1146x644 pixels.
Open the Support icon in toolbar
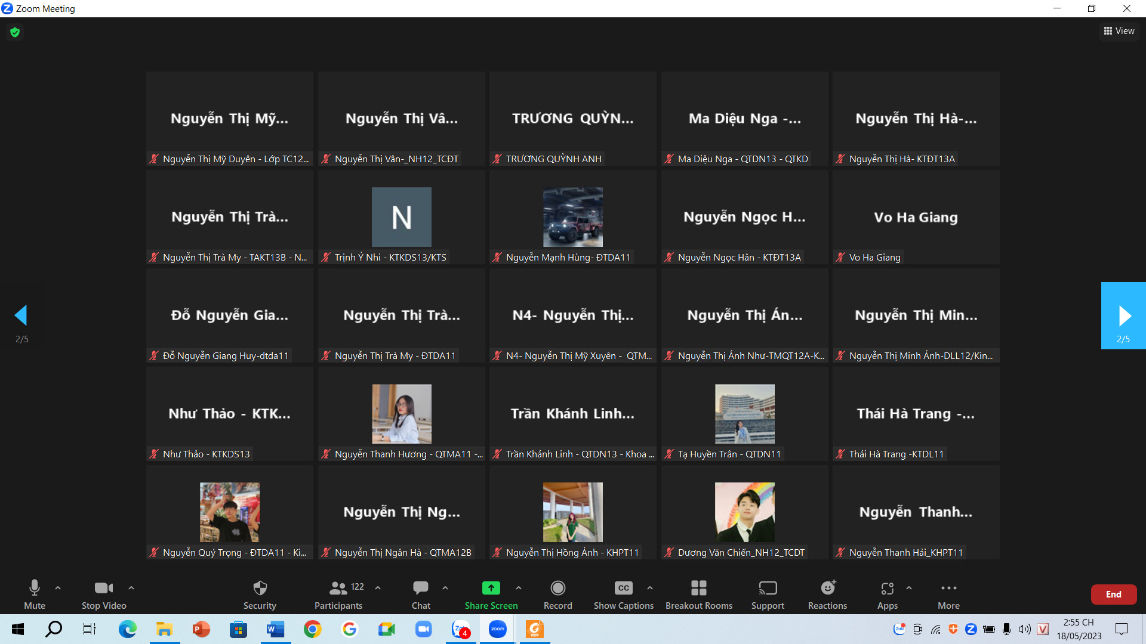768,589
